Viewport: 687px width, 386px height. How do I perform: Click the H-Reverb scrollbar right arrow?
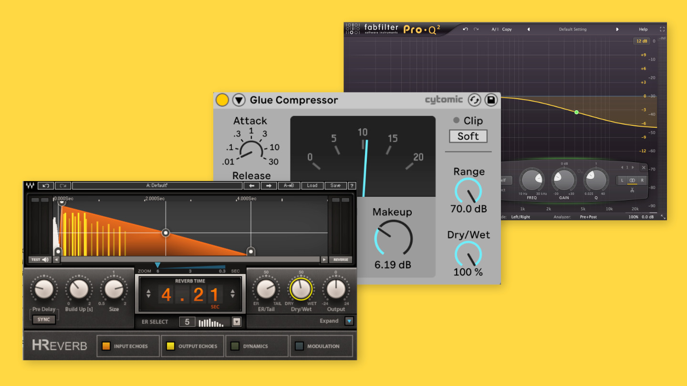click(x=324, y=260)
